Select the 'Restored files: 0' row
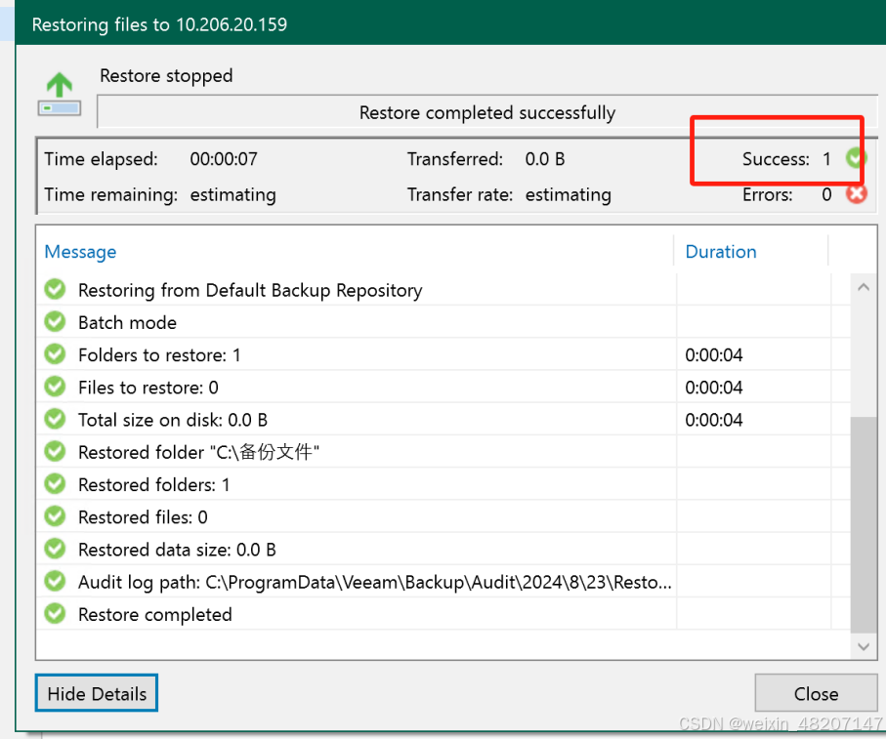 click(x=443, y=516)
